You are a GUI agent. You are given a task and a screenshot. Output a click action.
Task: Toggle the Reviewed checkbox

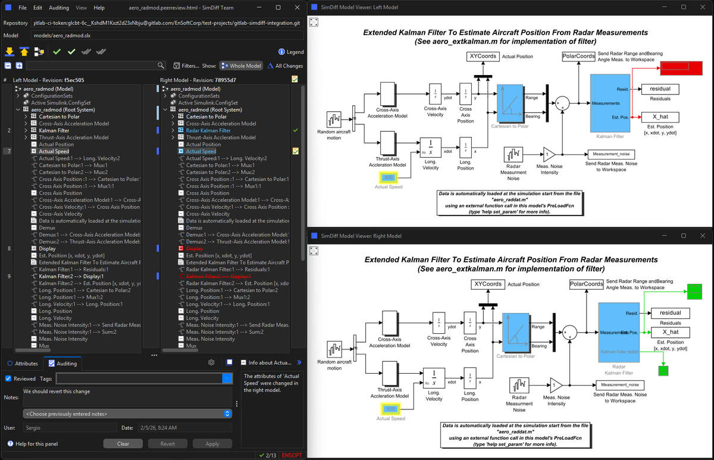[8, 378]
